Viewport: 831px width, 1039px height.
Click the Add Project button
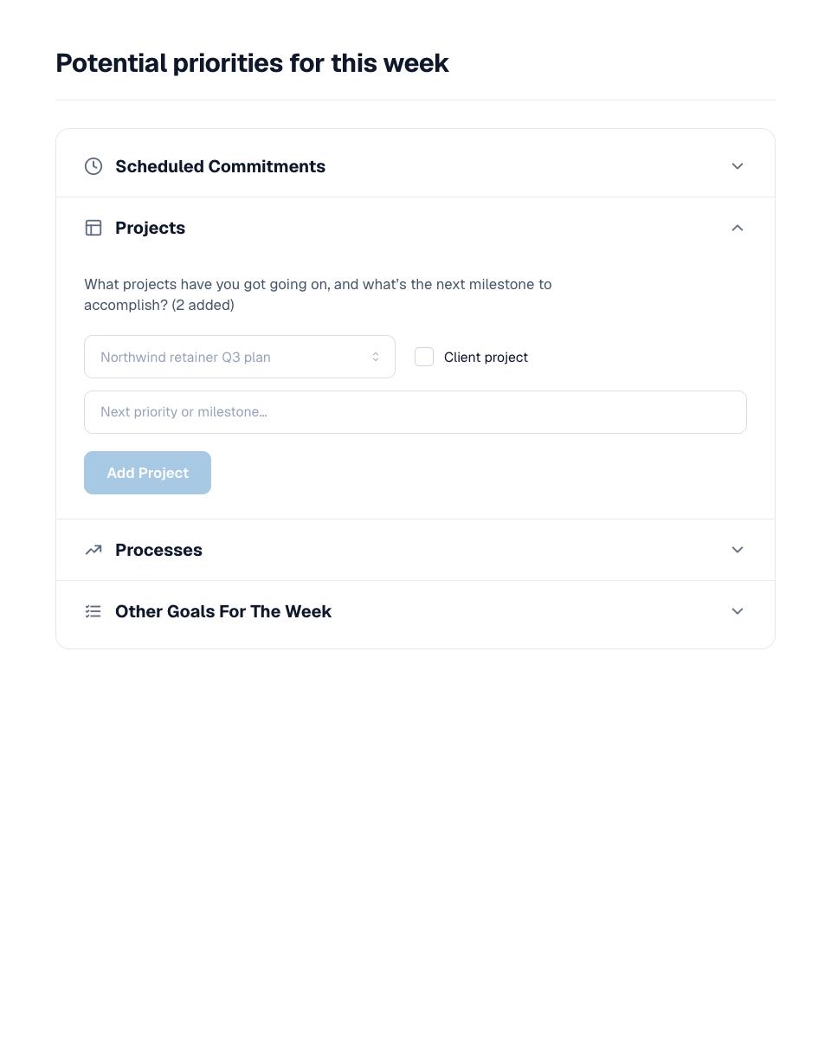147,473
